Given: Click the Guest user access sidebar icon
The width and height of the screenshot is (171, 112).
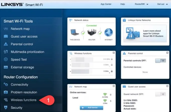Looking at the screenshot, I should [x=6, y=36].
